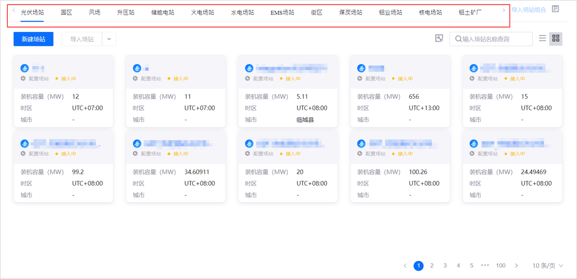Switch to list view layout
This screenshot has height=279, width=577.
[x=542, y=39]
